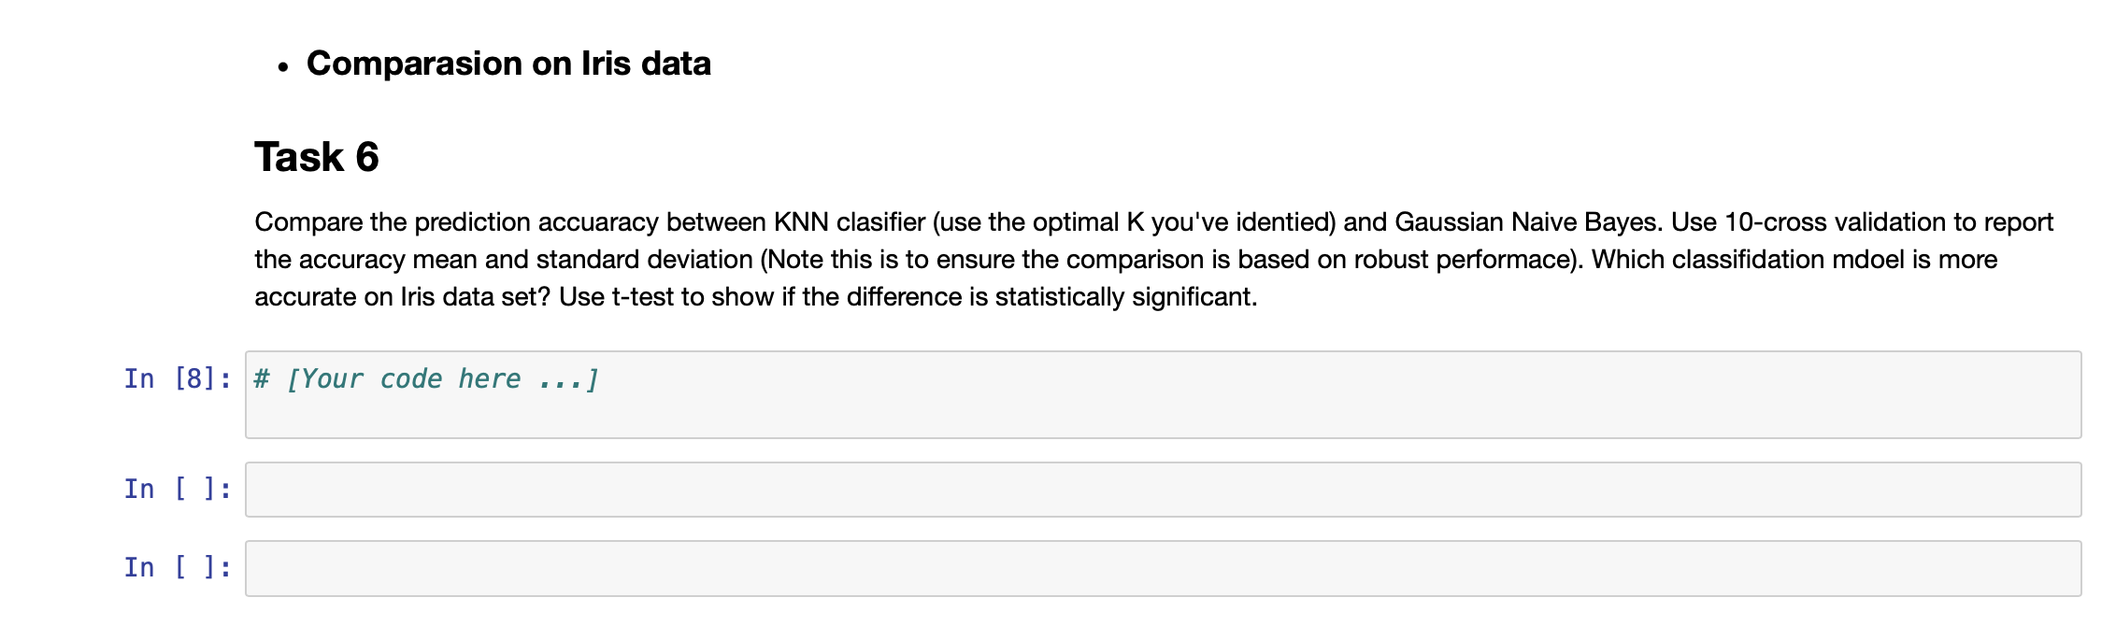Click the 'Comparasion on Iris data' bullet item
2116x626 pixels.
pyautogui.click(x=508, y=63)
